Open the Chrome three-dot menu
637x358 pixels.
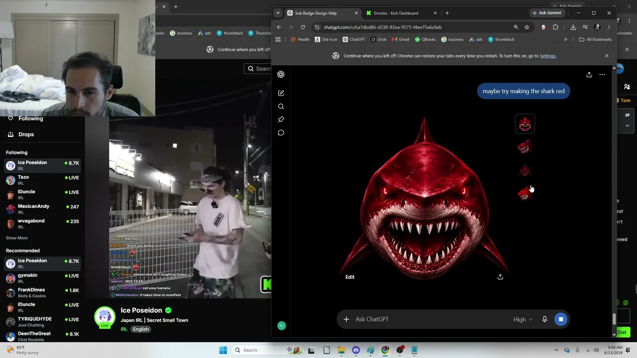click(x=609, y=27)
